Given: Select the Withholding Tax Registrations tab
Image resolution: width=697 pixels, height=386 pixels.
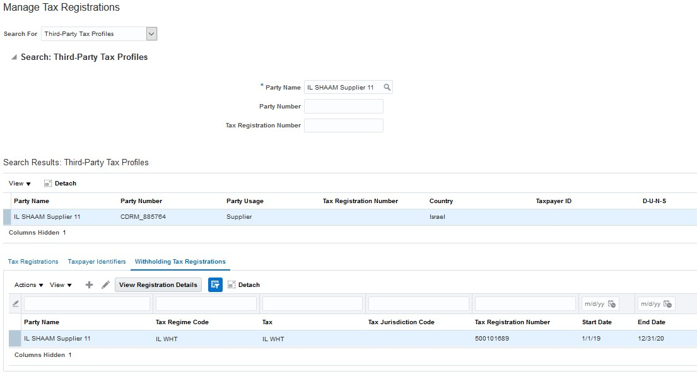Looking at the screenshot, I should 180,262.
